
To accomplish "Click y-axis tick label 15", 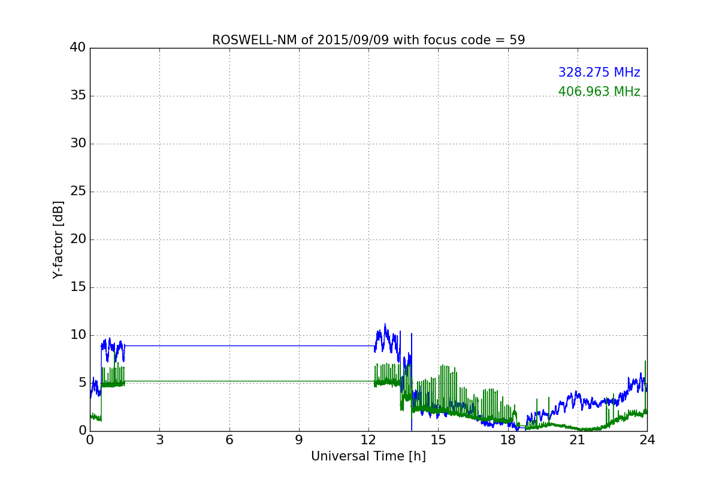I will [x=78, y=287].
